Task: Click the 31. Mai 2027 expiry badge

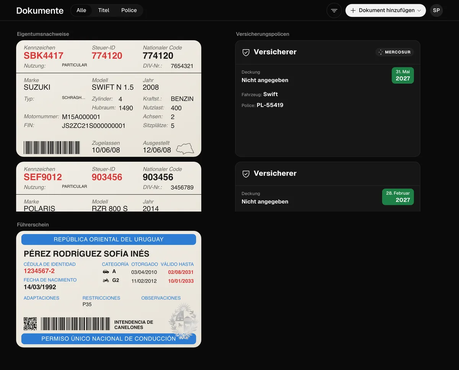Action: click(x=403, y=75)
